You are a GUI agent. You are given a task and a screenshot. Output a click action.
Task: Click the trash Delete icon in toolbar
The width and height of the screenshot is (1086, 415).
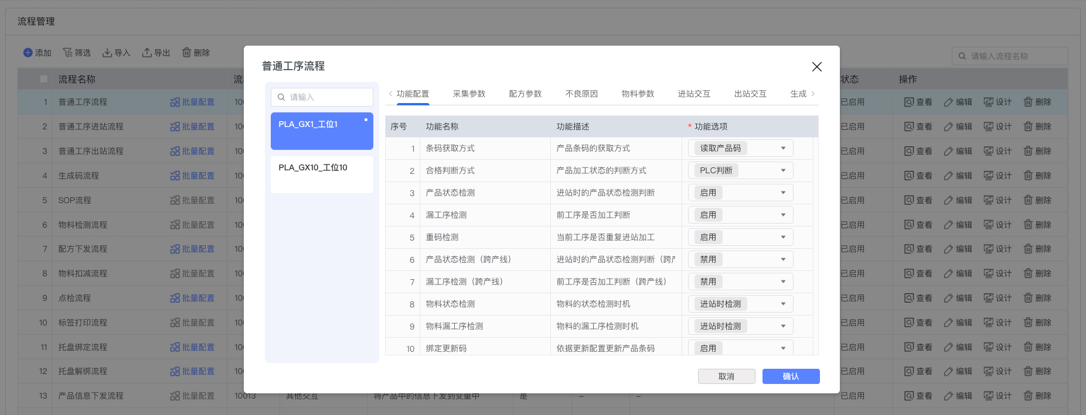pos(186,53)
